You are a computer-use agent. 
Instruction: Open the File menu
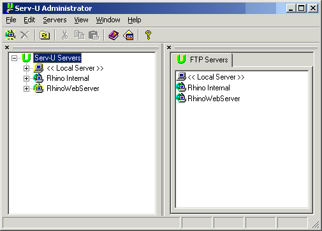[11, 20]
